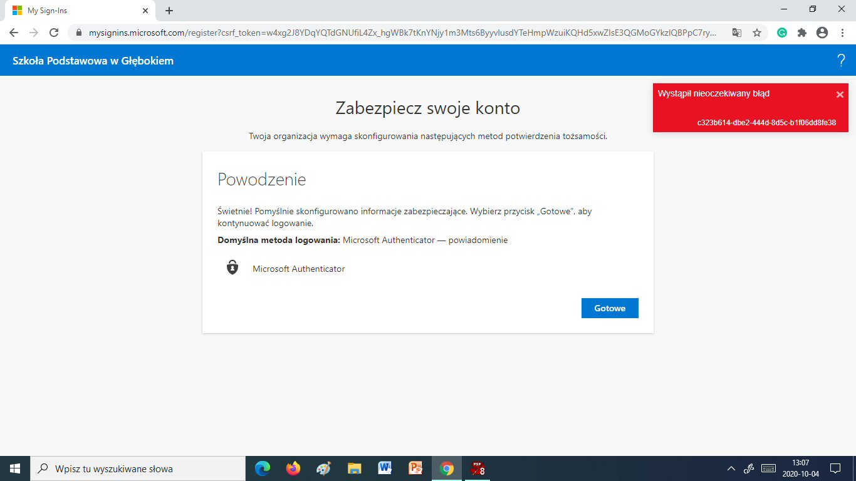
Task: Launch Microsoft Word from the taskbar
Action: 385,468
